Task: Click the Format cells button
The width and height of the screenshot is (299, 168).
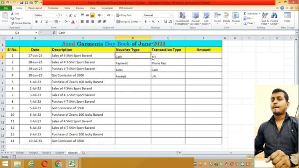Action: click(235, 18)
